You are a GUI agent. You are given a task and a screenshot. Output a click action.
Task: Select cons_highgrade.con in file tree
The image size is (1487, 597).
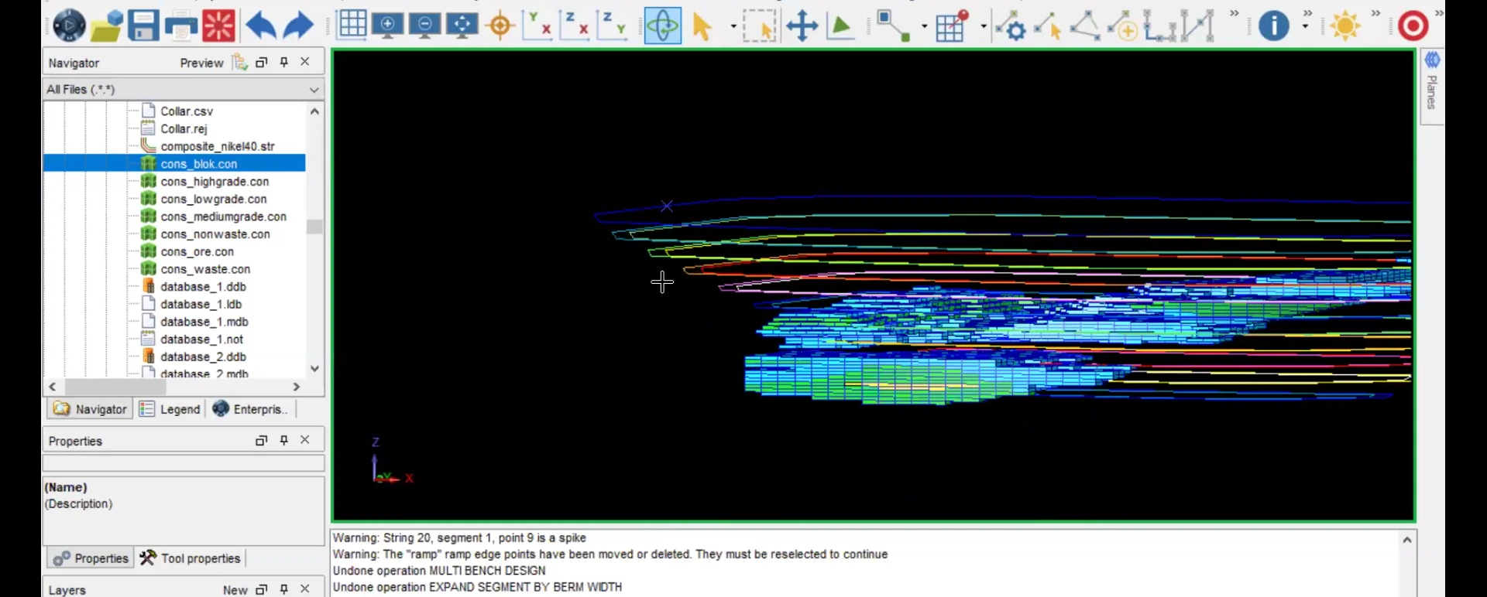coord(215,182)
